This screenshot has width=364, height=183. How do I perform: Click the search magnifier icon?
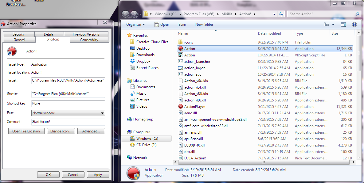357,14
